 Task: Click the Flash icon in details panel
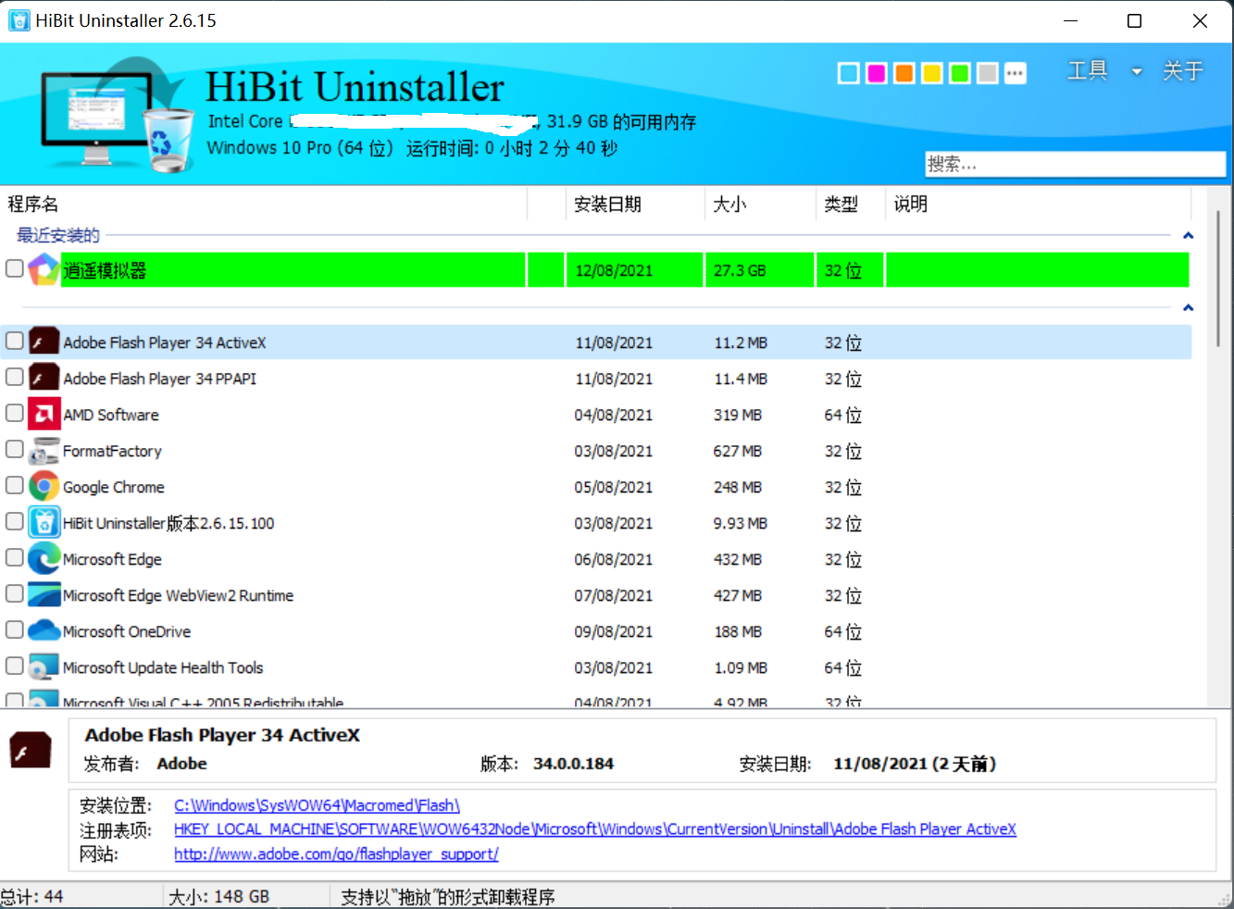pos(31,750)
